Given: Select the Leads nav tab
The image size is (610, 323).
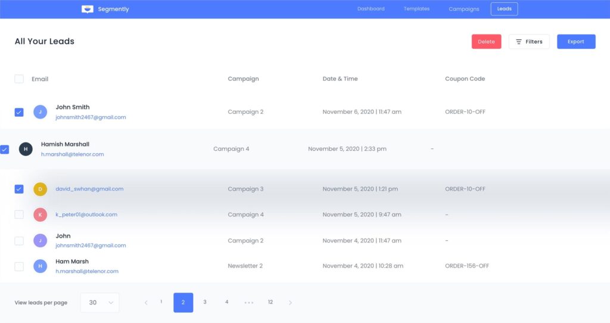Looking at the screenshot, I should 504,9.
